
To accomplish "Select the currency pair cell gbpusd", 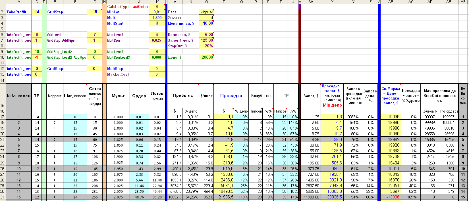I will point(206,12).
